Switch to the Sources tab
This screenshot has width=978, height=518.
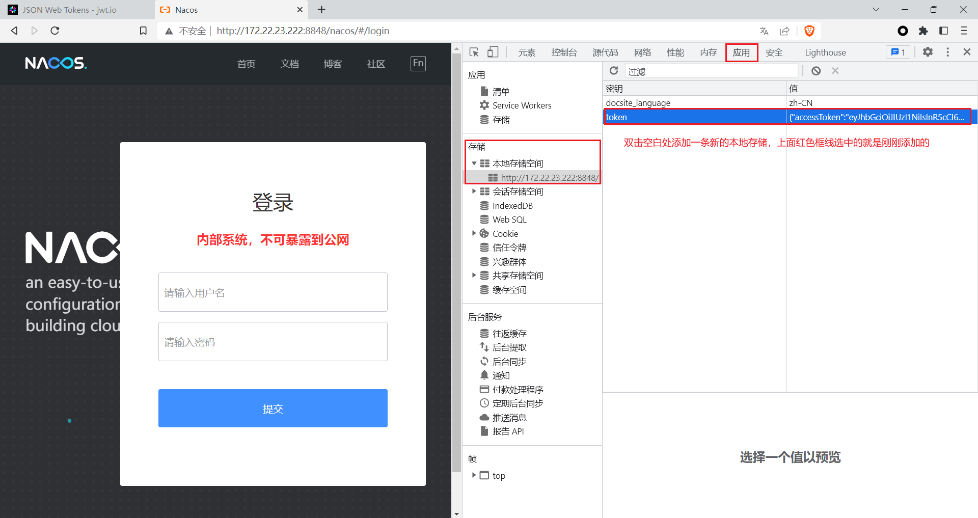click(x=605, y=52)
